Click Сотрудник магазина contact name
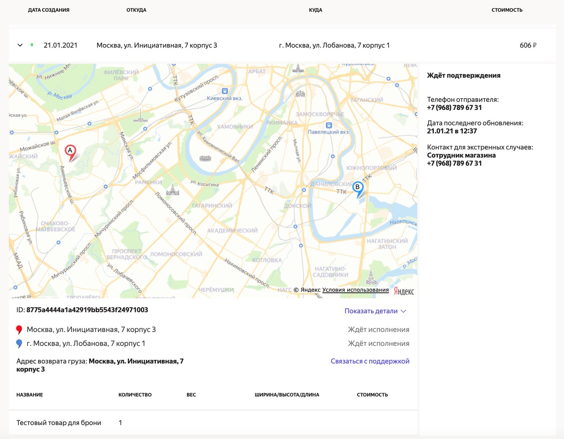Screen dimensions: 564x439 [x=461, y=155]
